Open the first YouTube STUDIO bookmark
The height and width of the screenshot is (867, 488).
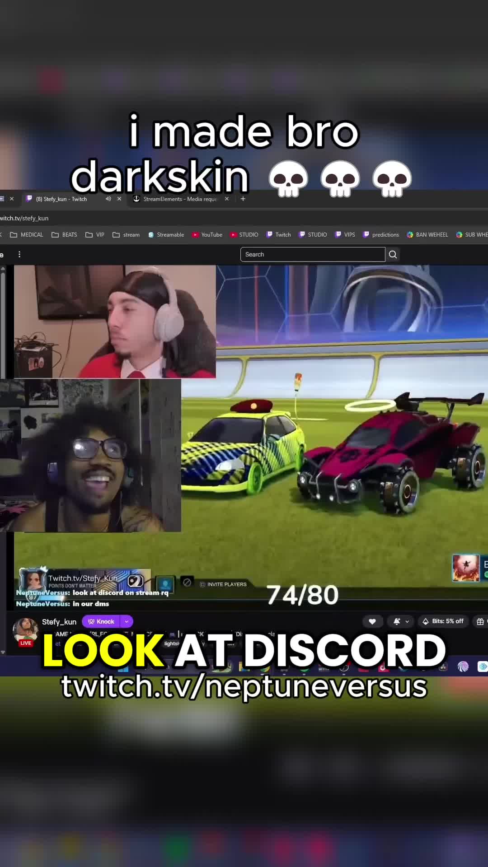click(244, 235)
